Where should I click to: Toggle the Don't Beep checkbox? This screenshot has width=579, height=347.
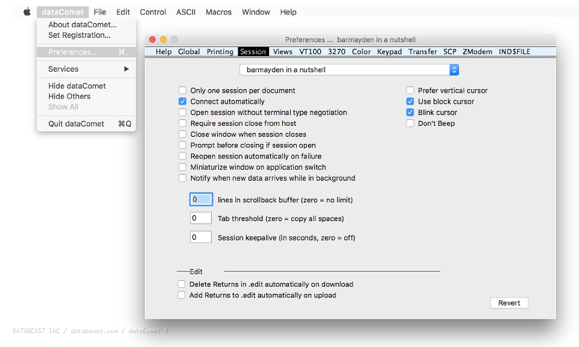tap(410, 123)
